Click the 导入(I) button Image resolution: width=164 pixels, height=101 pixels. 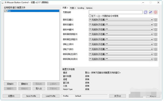(x=39, y=89)
